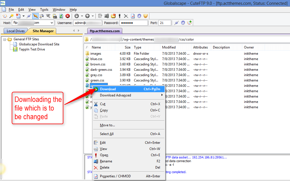Click the gold shield toolbar icon
The width and height of the screenshot is (290, 181).
146,16
